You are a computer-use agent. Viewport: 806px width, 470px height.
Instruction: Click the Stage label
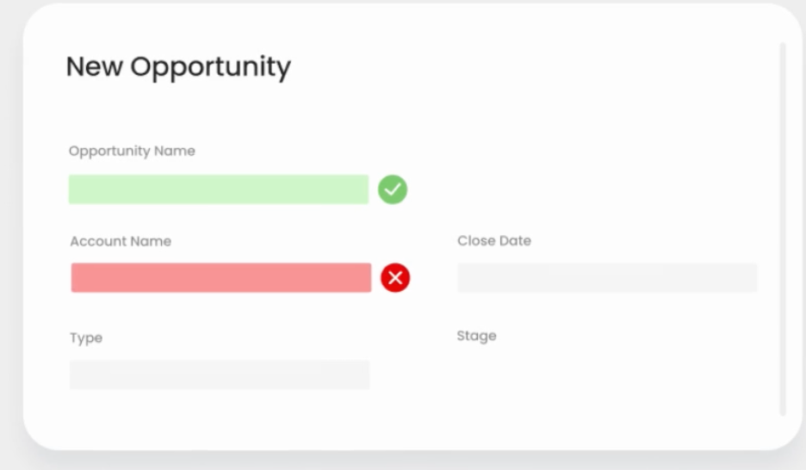tap(476, 336)
